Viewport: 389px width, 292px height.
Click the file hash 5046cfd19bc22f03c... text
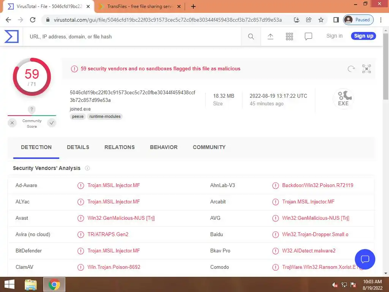pos(133,96)
